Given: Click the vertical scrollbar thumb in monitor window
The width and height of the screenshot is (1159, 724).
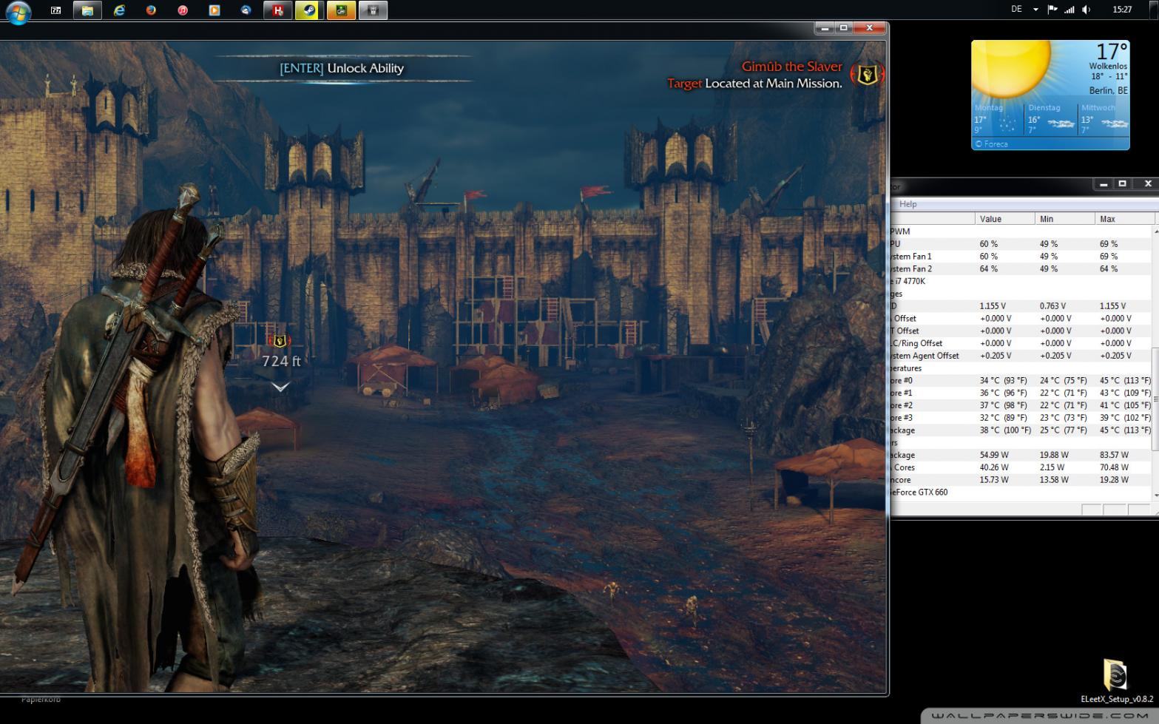Looking at the screenshot, I should 1155,399.
